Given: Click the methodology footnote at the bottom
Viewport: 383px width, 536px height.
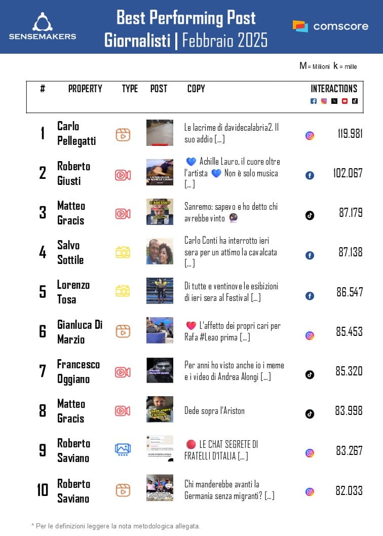Looking at the screenshot, I should [x=116, y=526].
